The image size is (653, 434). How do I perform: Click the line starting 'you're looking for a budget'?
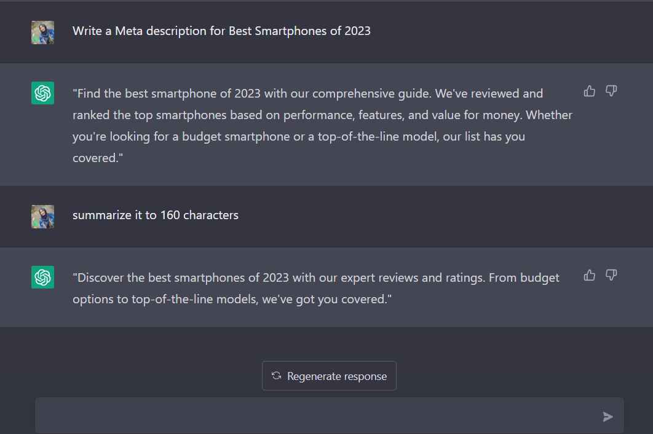[x=299, y=136]
